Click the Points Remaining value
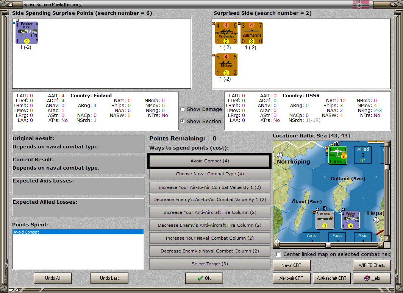 pyautogui.click(x=215, y=139)
